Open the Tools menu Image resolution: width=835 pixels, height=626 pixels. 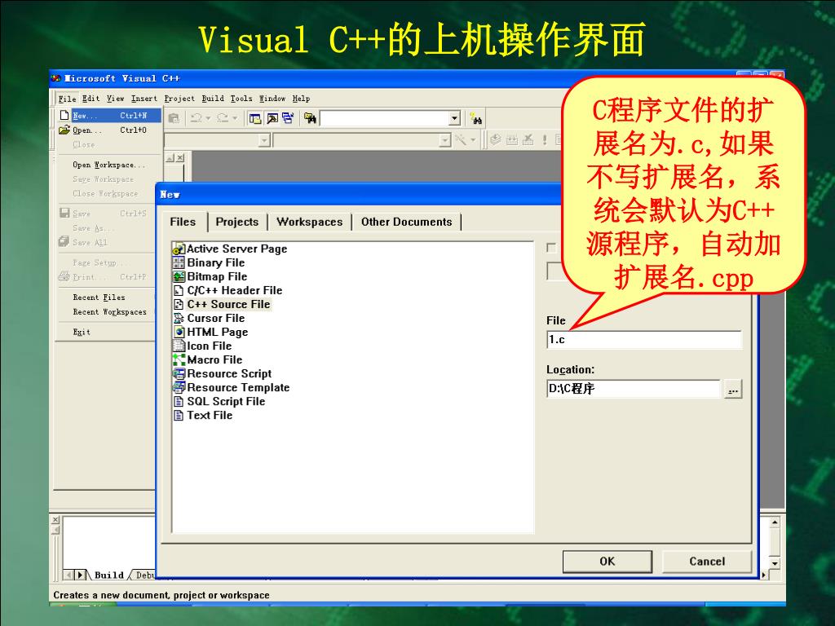pyautogui.click(x=241, y=99)
